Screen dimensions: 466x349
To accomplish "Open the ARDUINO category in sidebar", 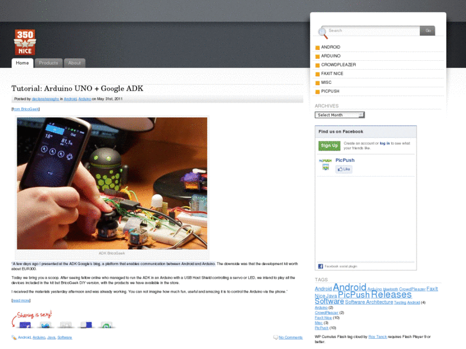I will [x=331, y=56].
